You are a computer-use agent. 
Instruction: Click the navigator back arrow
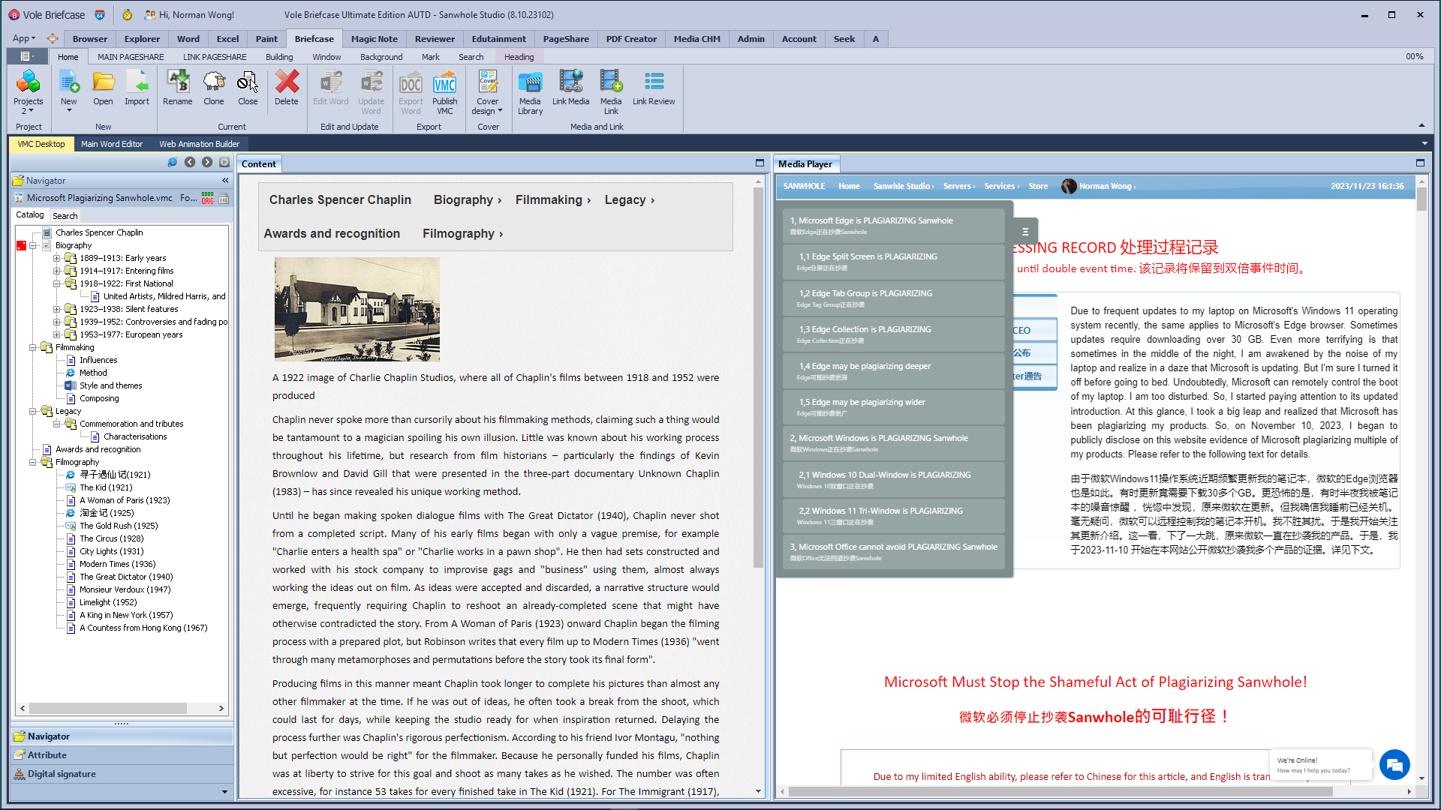point(190,162)
